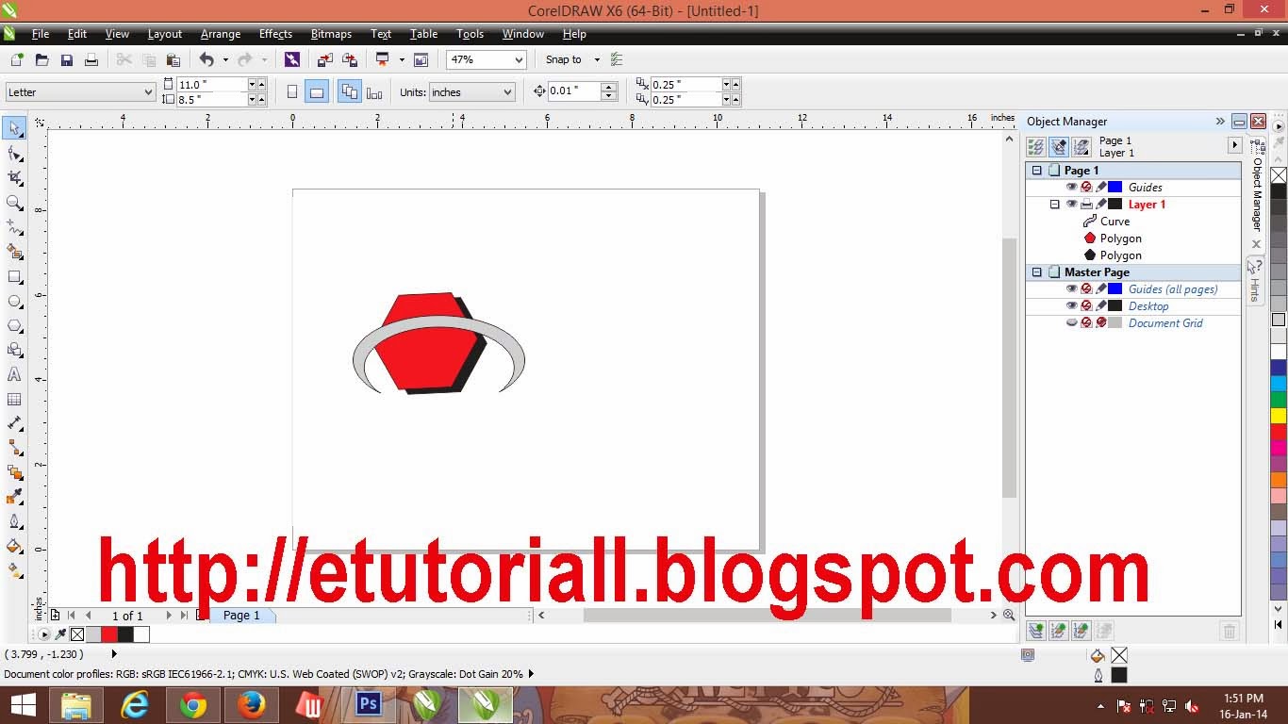Viewport: 1288px width, 724px height.
Task: Open the Object Manager options flyout arrow
Action: pyautogui.click(x=1234, y=145)
